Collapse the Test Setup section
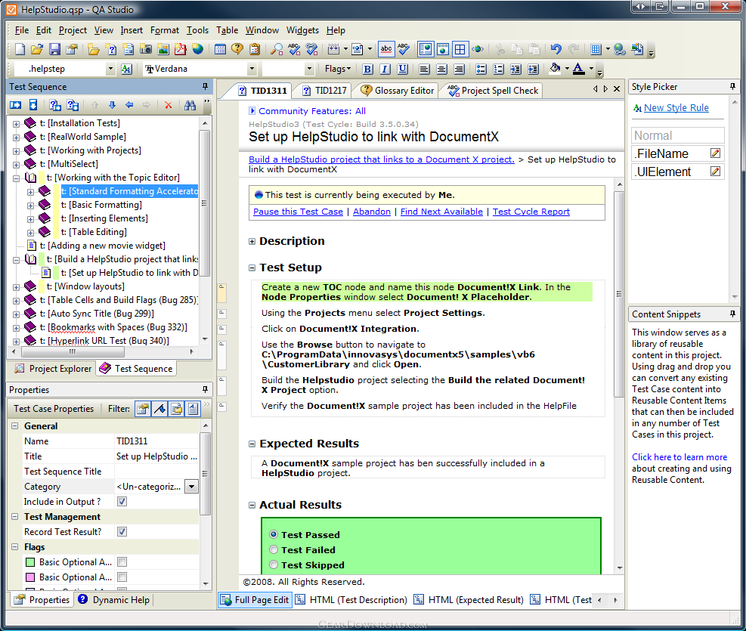 252,268
